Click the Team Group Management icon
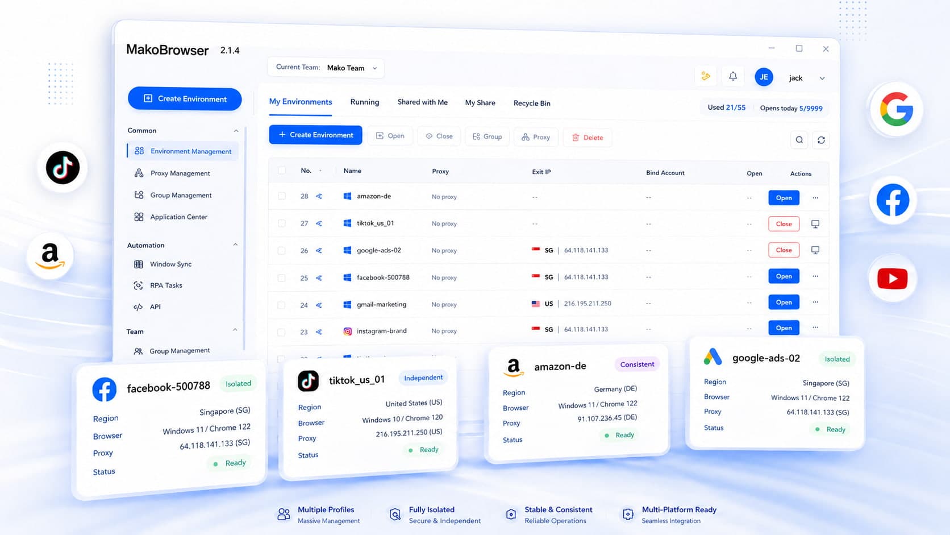 pos(138,351)
